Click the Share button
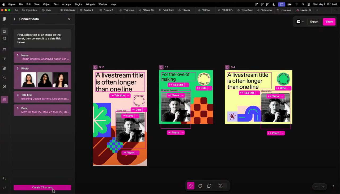The height and width of the screenshot is (194, 340). point(329,22)
